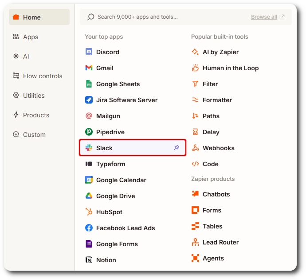This screenshot has width=306, height=280.
Task: Click the Tables icon
Action: (x=195, y=226)
